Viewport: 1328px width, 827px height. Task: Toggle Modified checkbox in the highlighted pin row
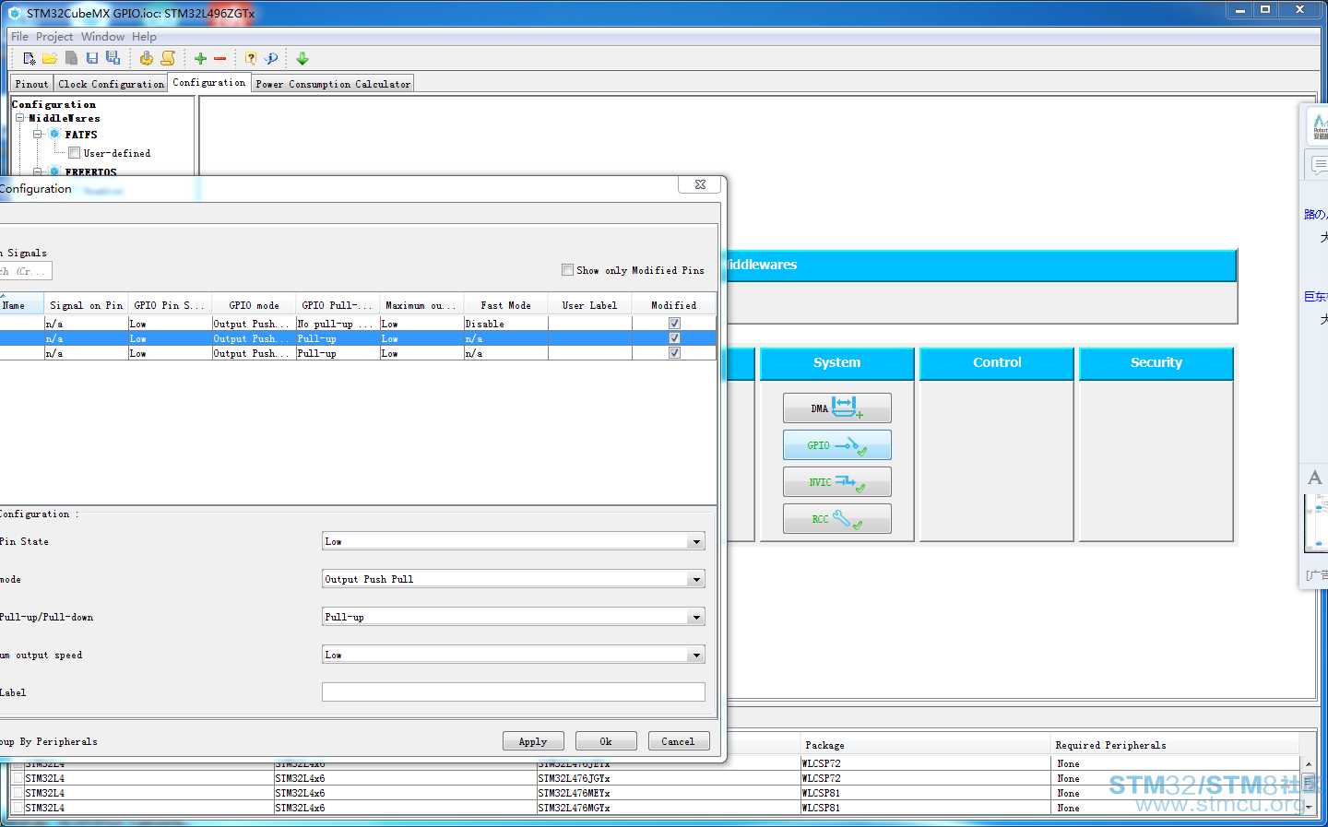(x=674, y=338)
